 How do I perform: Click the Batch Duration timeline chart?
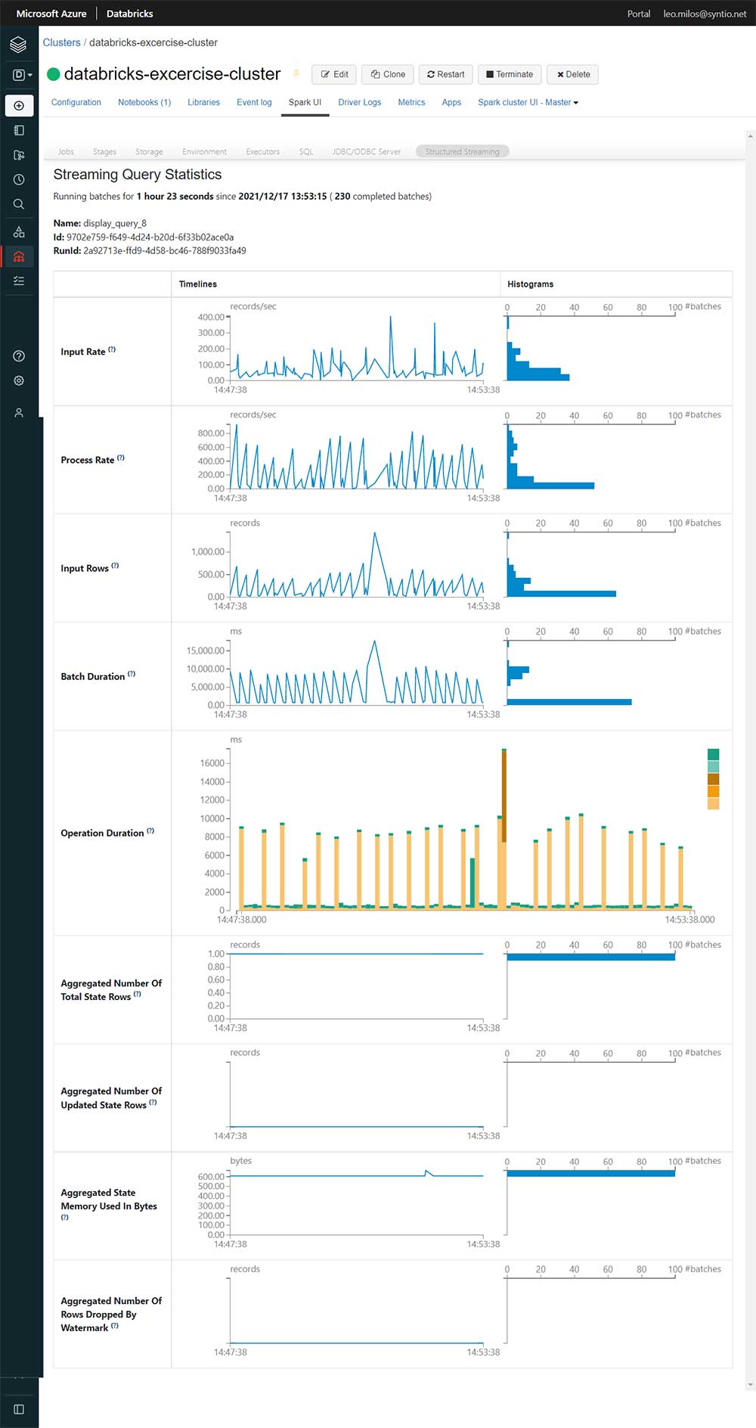[356, 672]
